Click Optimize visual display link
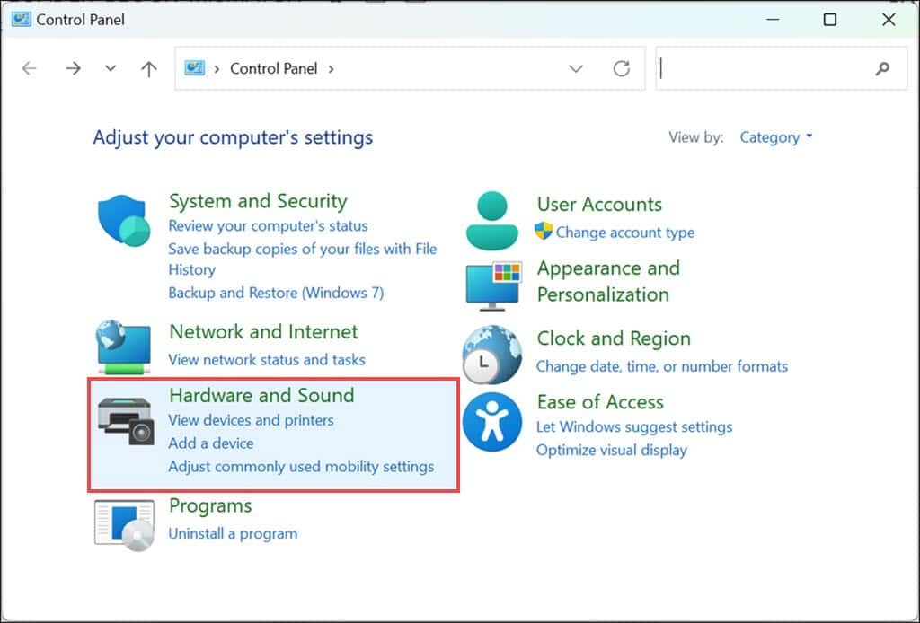The image size is (920, 623). 611,450
